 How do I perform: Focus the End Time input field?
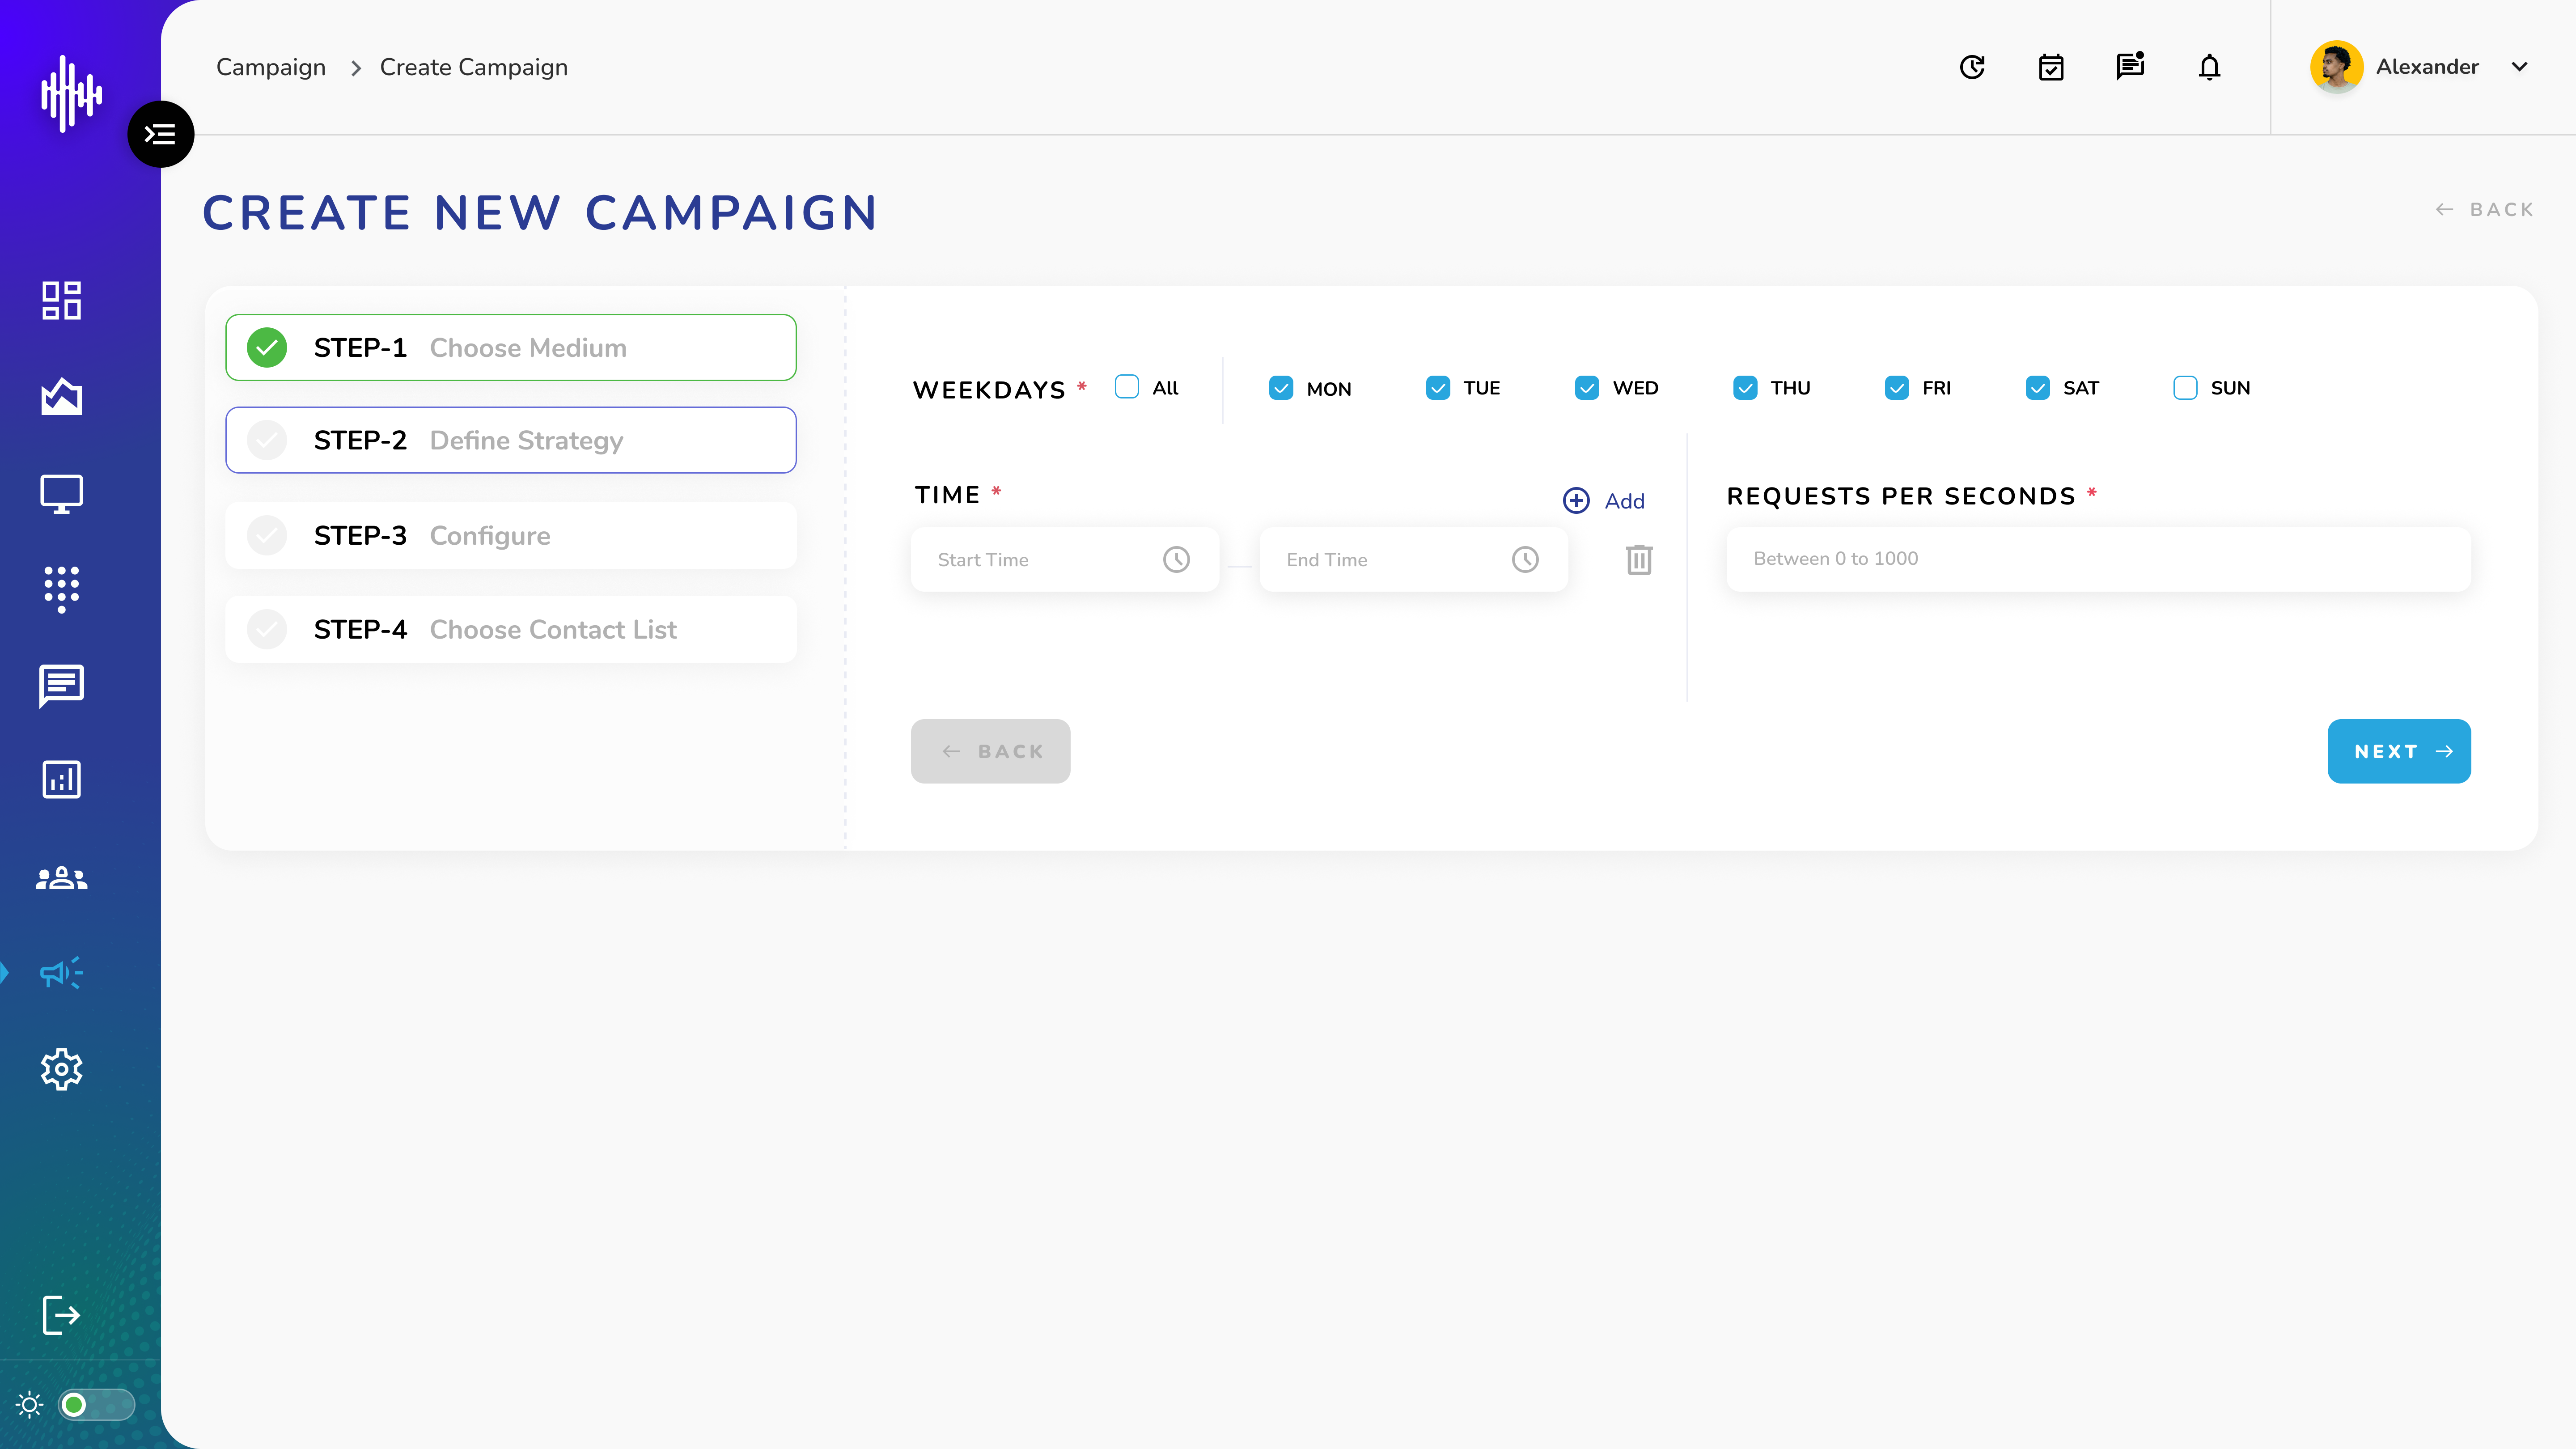click(1414, 559)
